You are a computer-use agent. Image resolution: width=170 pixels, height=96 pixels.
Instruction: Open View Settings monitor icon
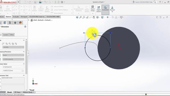click(121, 17)
